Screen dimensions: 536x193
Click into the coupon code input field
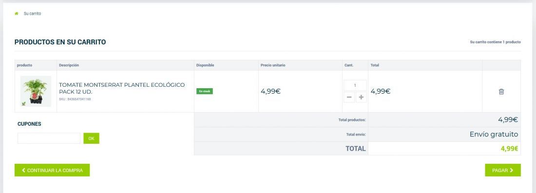(49, 138)
